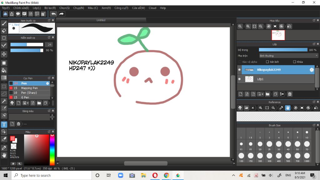Viewport: 320px width, 180px height.
Task: Choose brush size 1000 preset
Action: point(307,157)
